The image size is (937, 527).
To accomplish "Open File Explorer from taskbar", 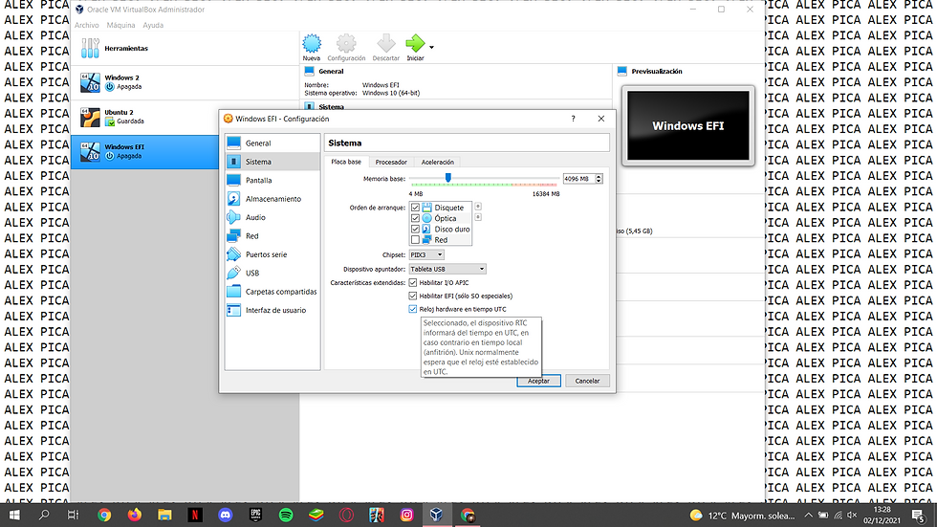I will pos(164,516).
